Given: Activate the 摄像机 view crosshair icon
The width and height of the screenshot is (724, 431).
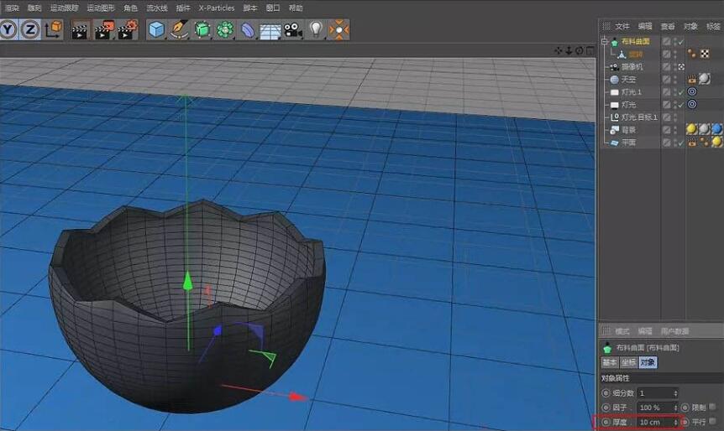Looking at the screenshot, I should [x=681, y=67].
